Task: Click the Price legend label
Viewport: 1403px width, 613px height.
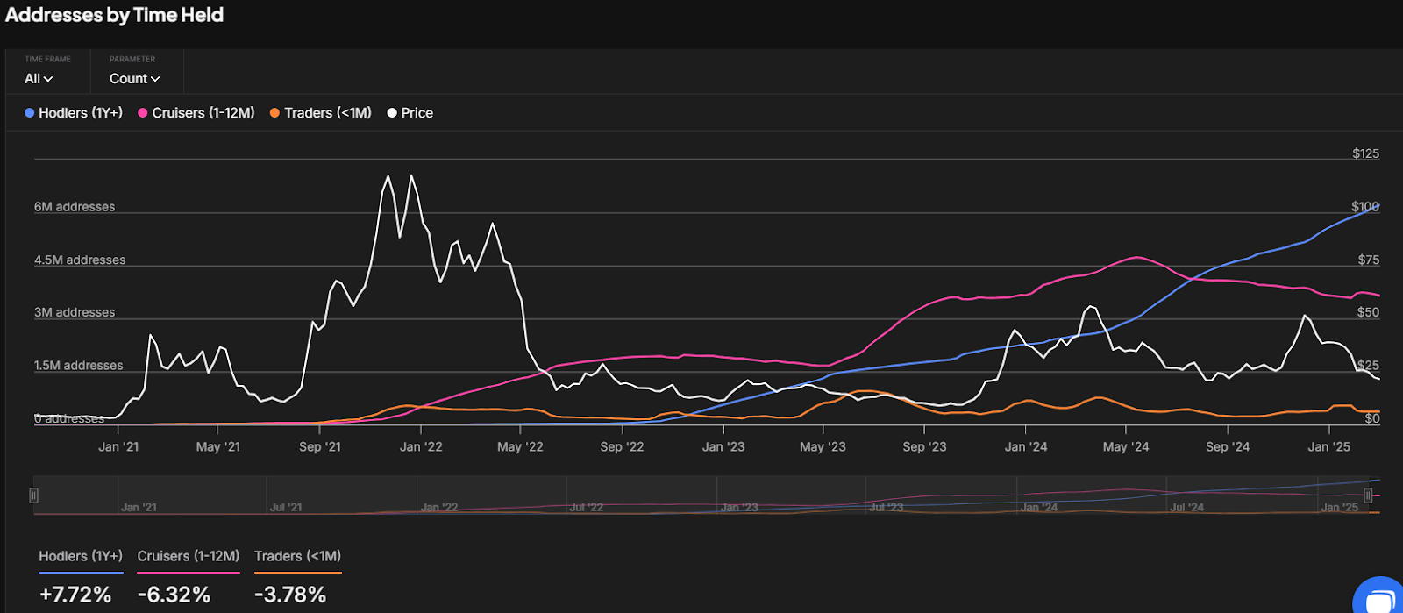Action: click(x=417, y=113)
